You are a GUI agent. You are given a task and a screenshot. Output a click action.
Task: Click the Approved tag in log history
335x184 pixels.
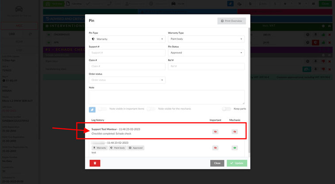click(x=136, y=148)
